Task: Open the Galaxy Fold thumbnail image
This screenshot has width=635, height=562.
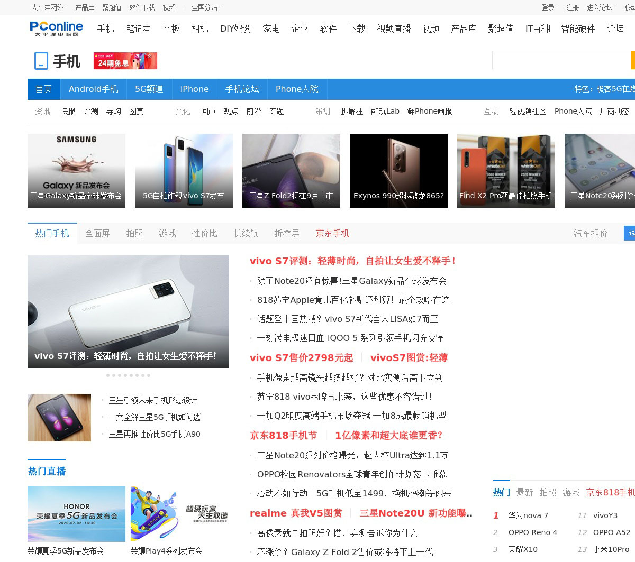Action: pos(59,418)
